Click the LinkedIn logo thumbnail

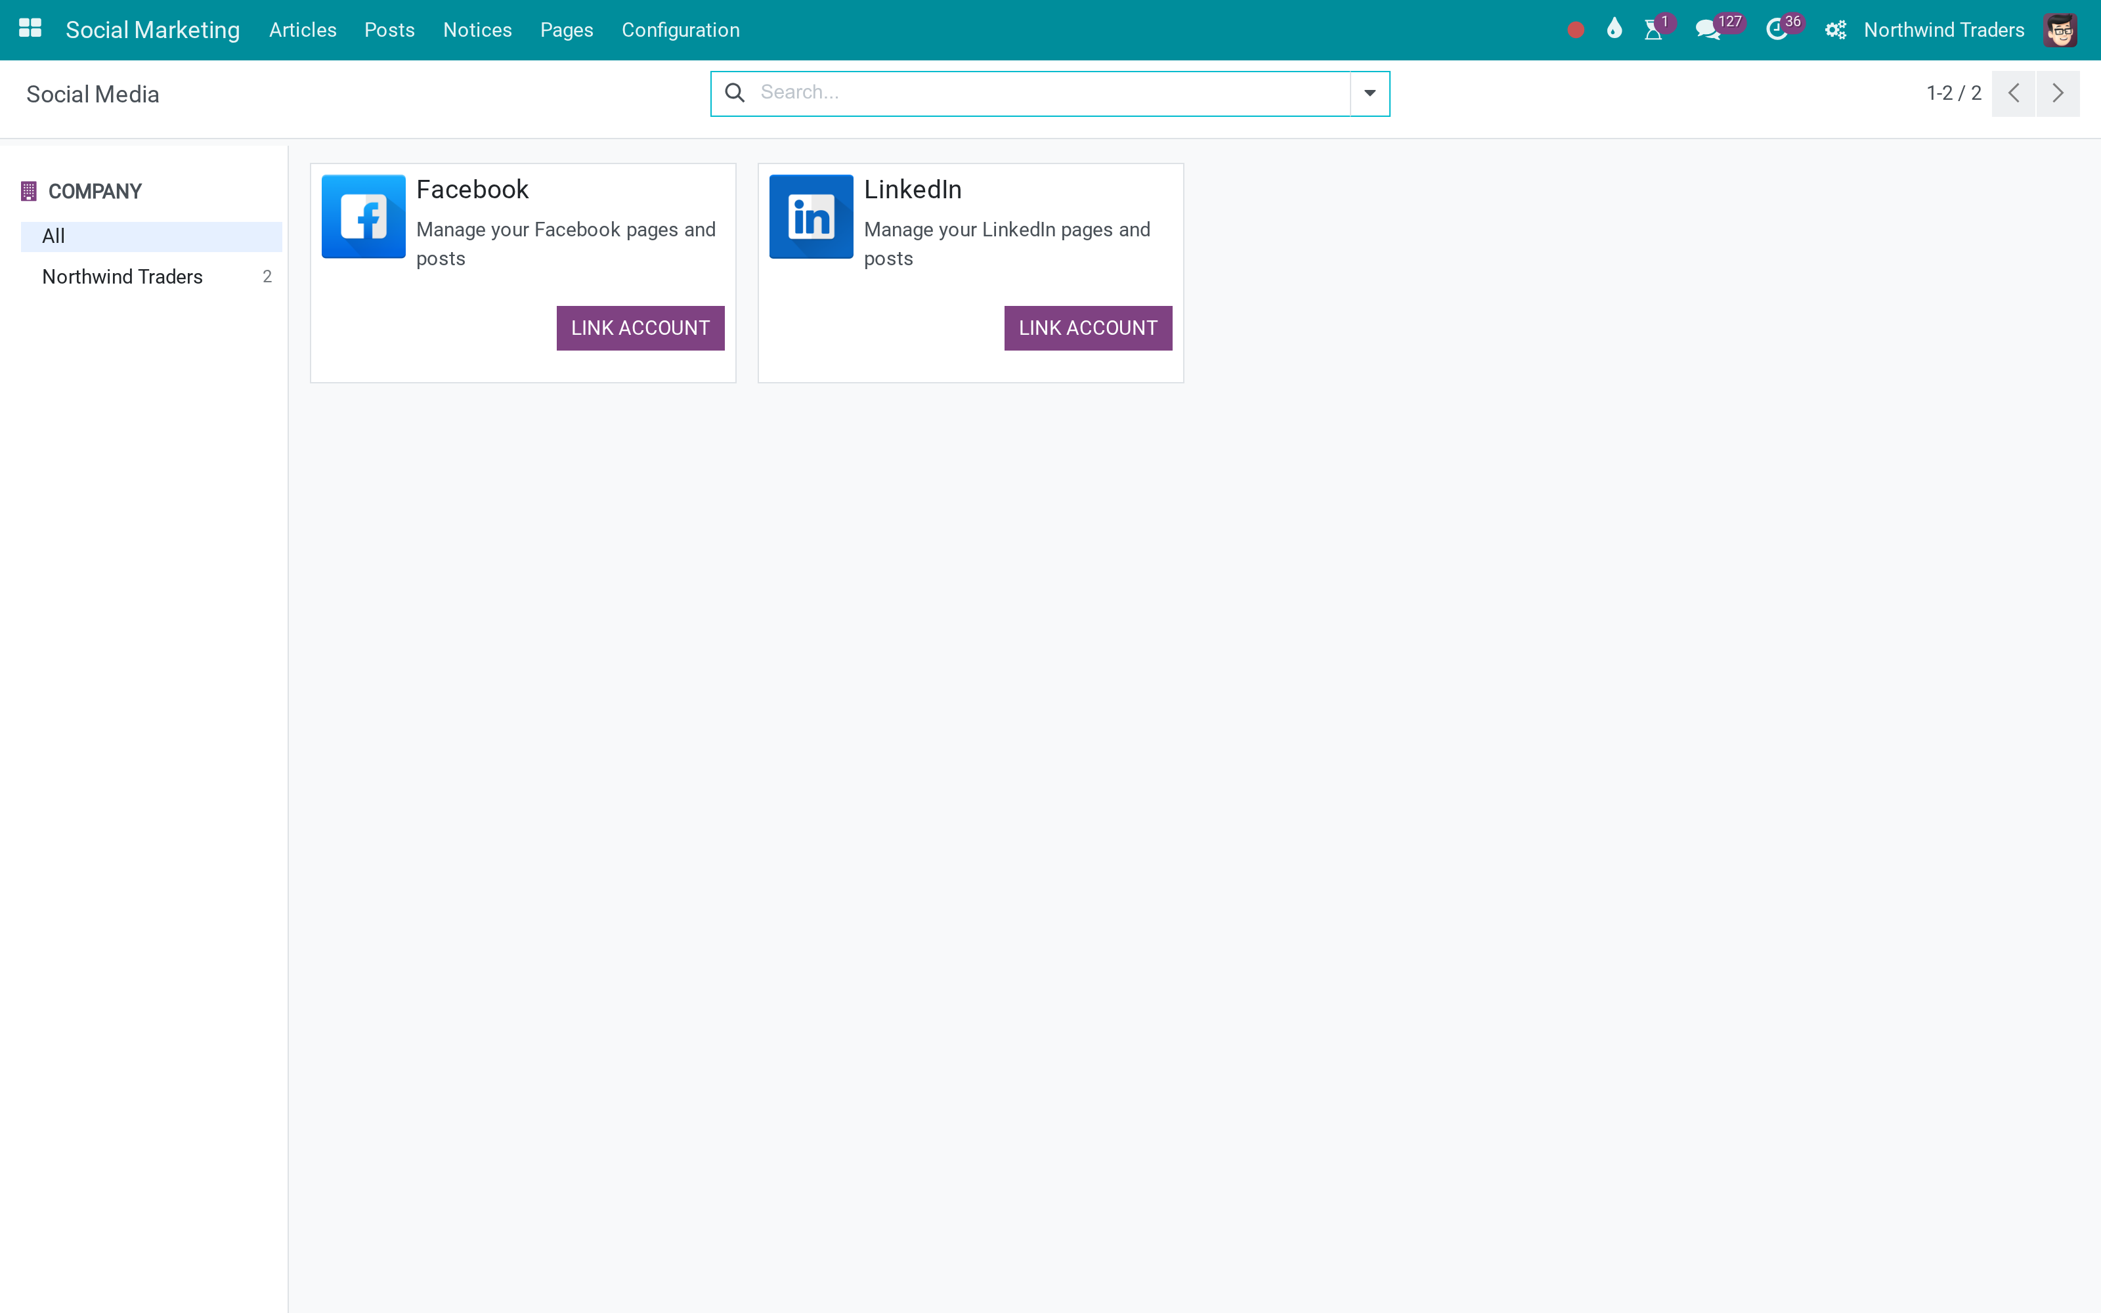tap(811, 216)
